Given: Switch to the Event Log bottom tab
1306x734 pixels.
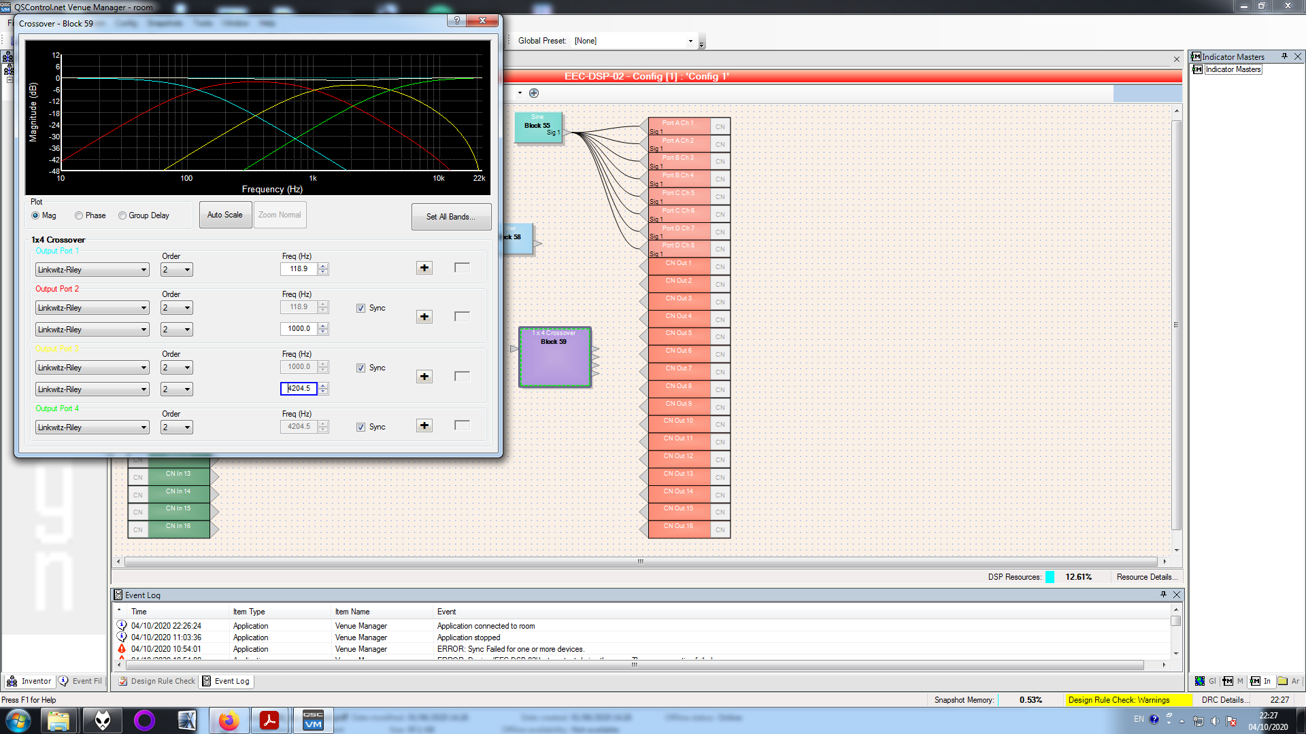Looking at the screenshot, I should [227, 681].
